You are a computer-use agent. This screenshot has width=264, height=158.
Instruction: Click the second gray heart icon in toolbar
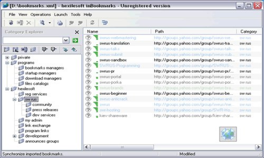80,23
